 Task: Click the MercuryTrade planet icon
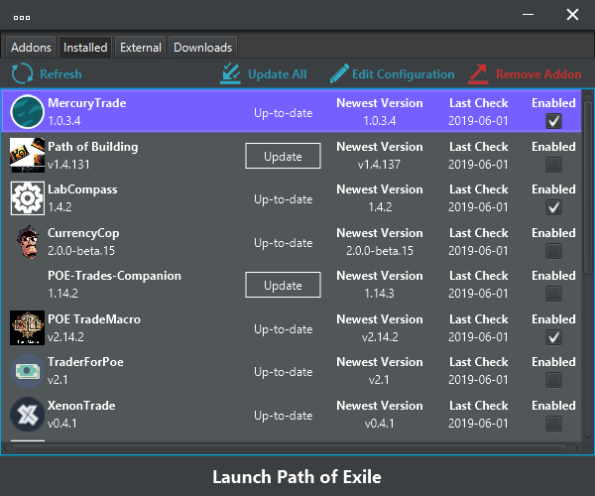(27, 112)
